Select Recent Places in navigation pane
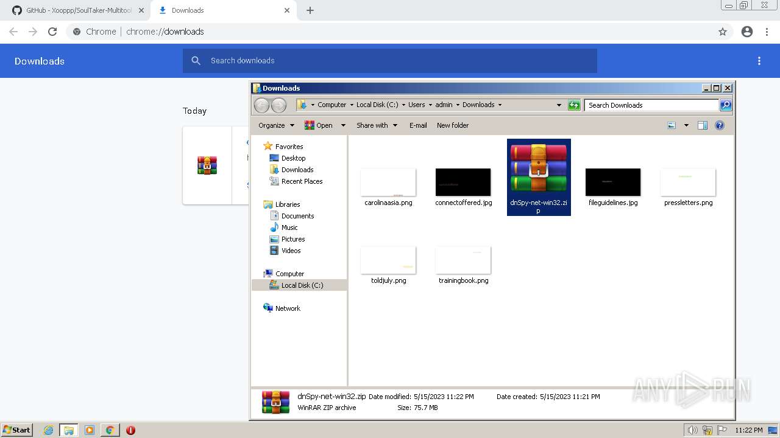Viewport: 780px width, 438px height. click(x=302, y=181)
